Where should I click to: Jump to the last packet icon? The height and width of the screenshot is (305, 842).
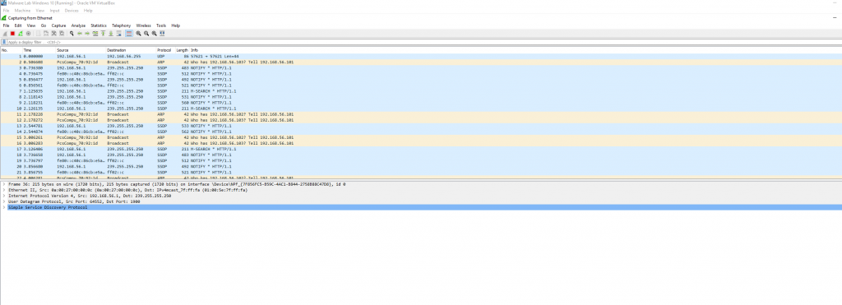pos(111,33)
